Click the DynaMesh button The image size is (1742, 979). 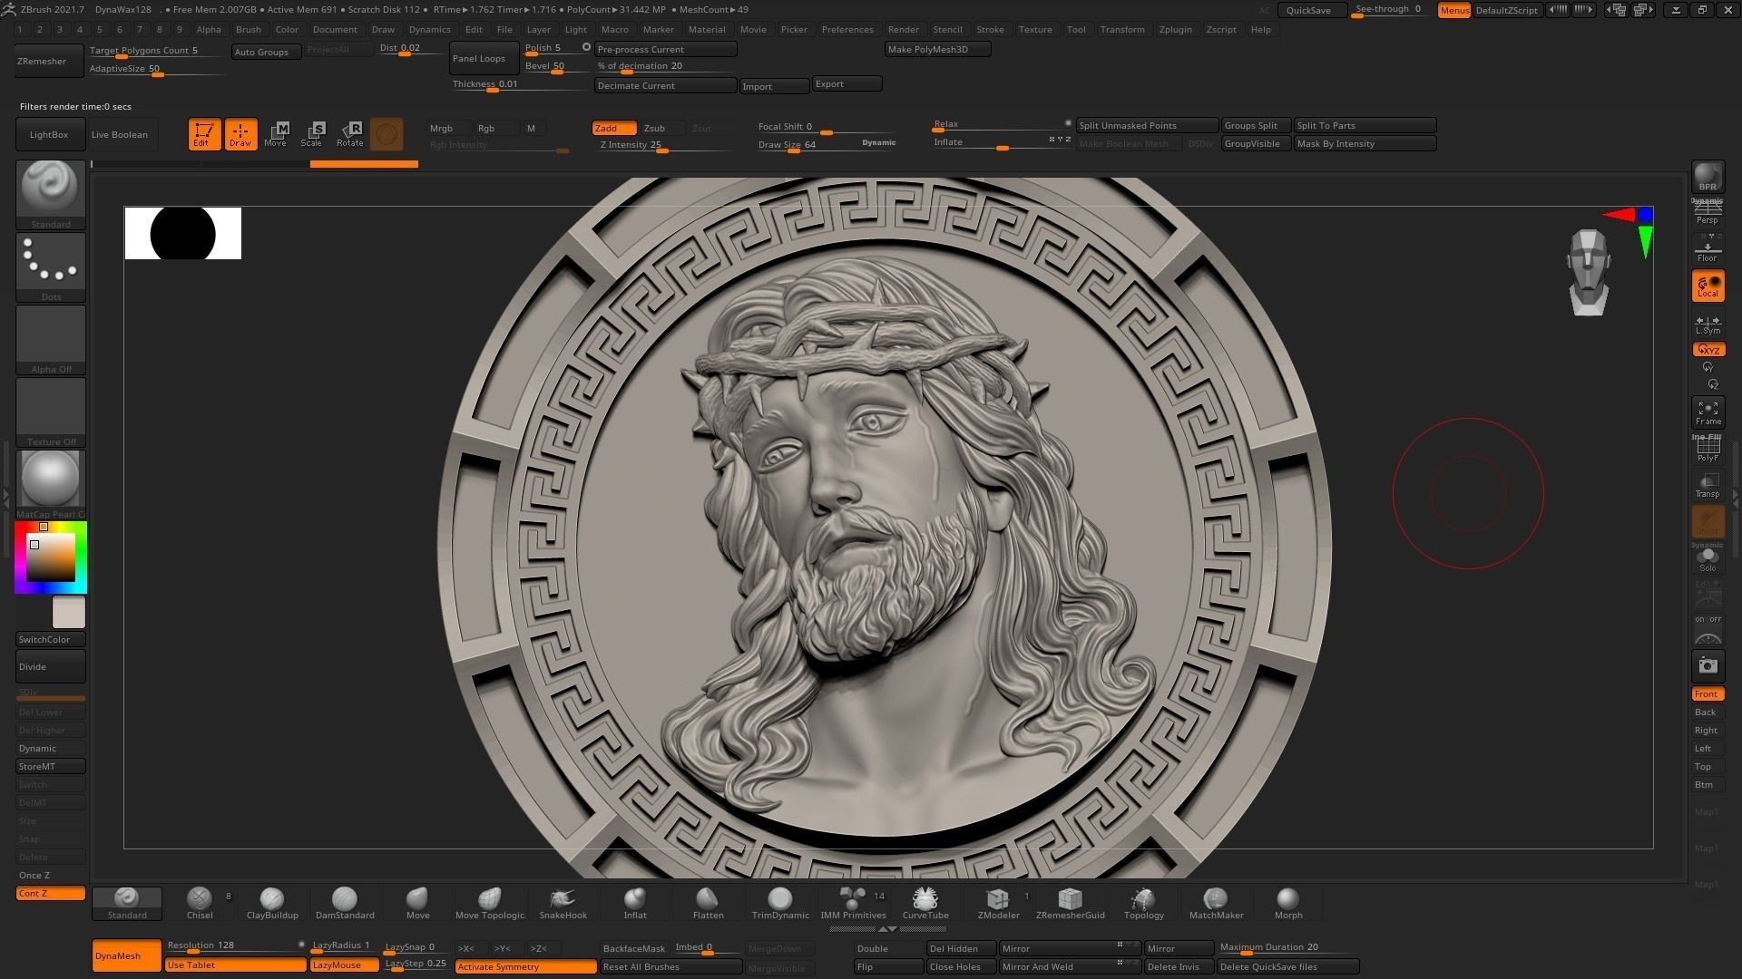click(x=126, y=955)
